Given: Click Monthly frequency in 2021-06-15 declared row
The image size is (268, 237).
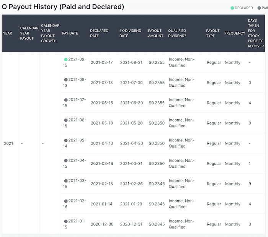Looking at the screenshot, I should (233, 103).
